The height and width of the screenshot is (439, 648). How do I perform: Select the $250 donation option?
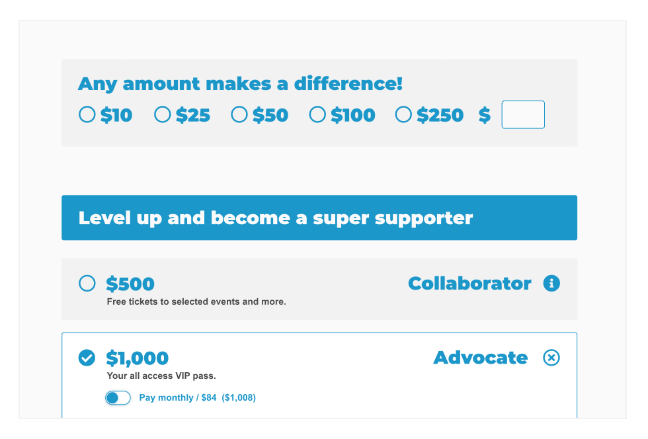pyautogui.click(x=403, y=114)
